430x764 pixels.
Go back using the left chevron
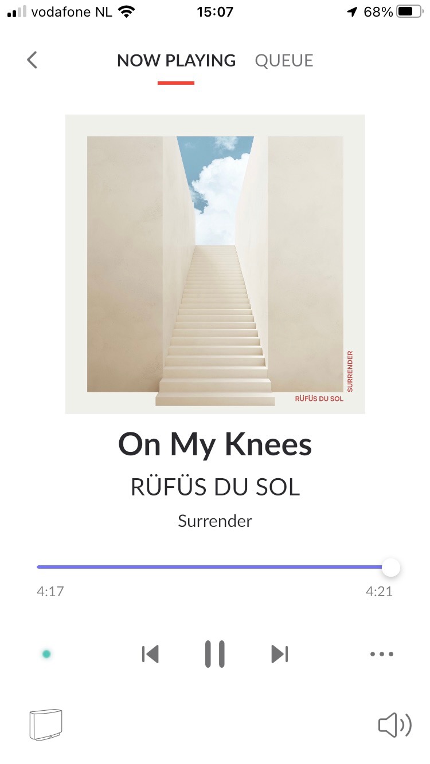click(32, 60)
